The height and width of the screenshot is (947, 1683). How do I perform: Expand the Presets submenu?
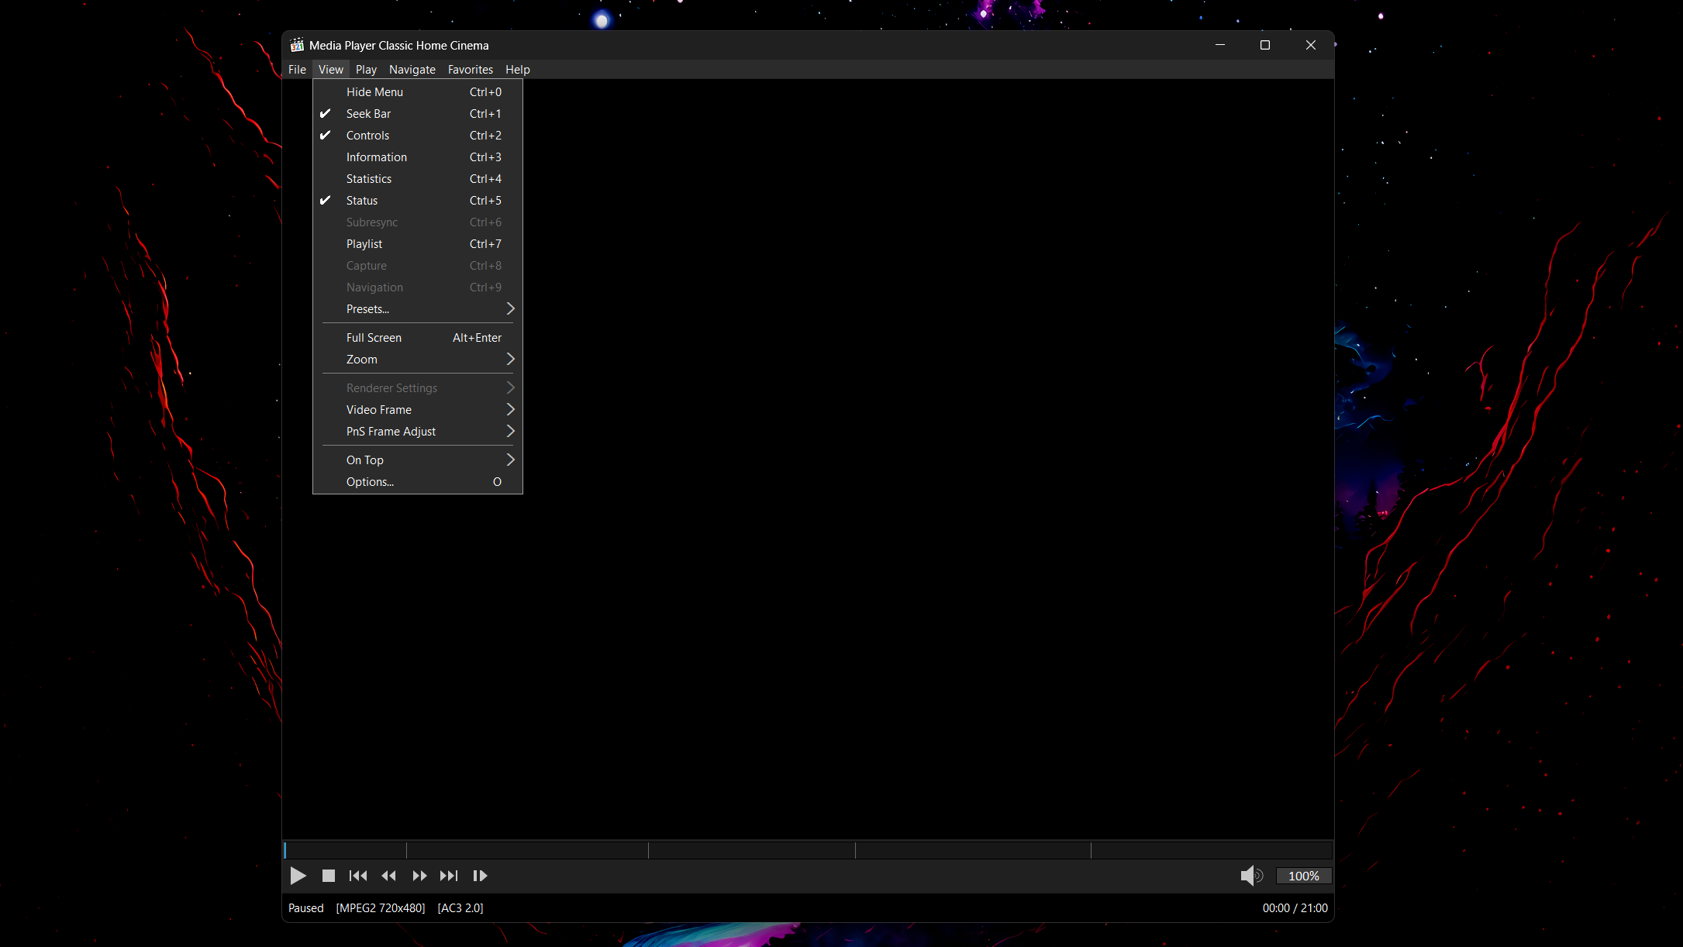(x=418, y=309)
